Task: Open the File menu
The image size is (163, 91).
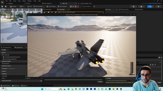Action: (x=6, y=1)
